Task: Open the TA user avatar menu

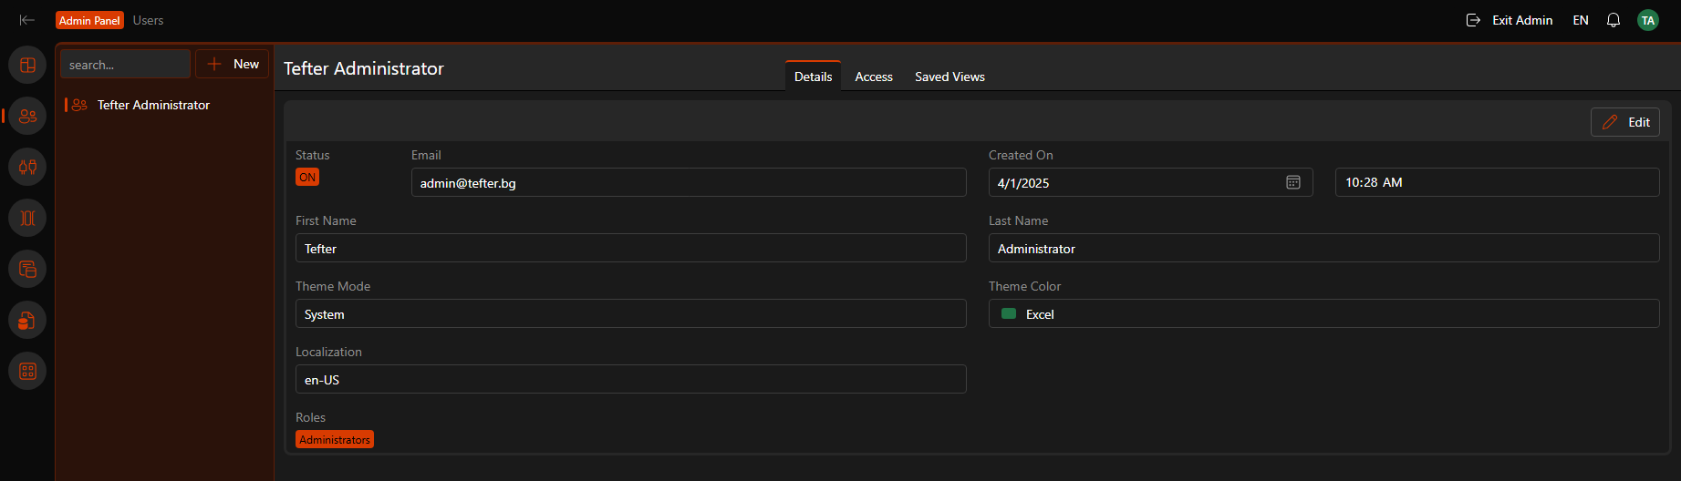Action: coord(1648,20)
